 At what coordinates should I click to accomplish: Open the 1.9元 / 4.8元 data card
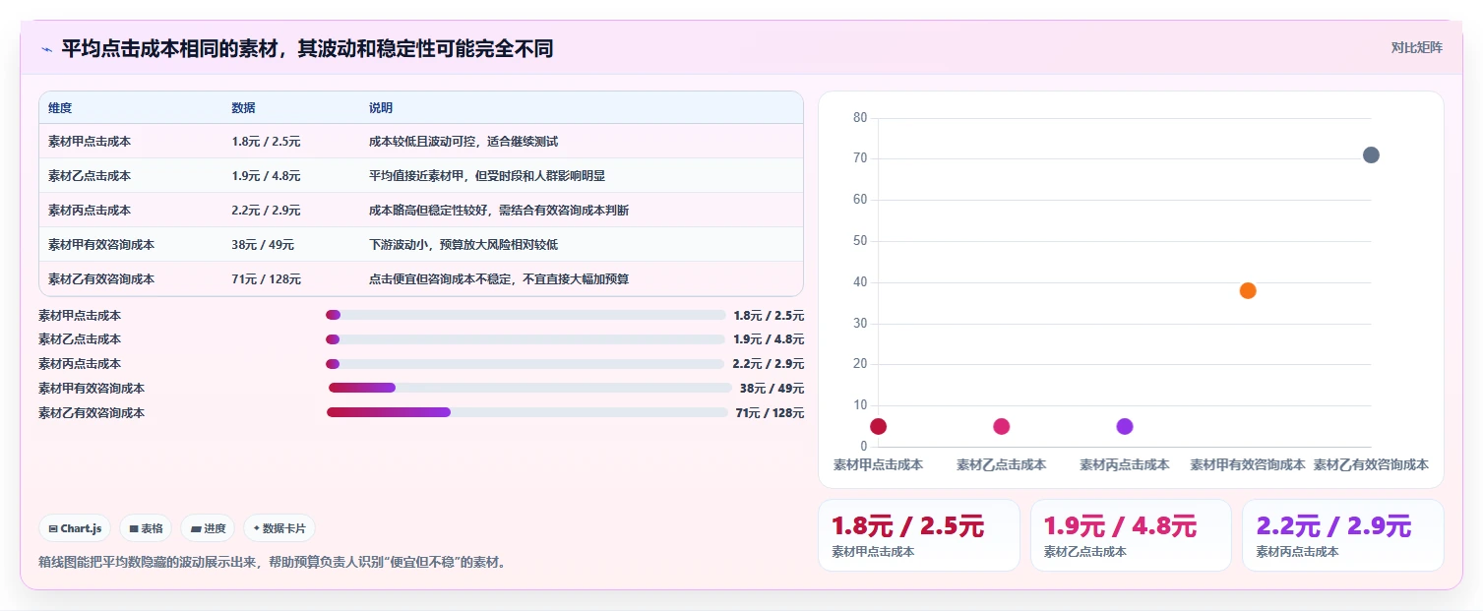point(1131,535)
